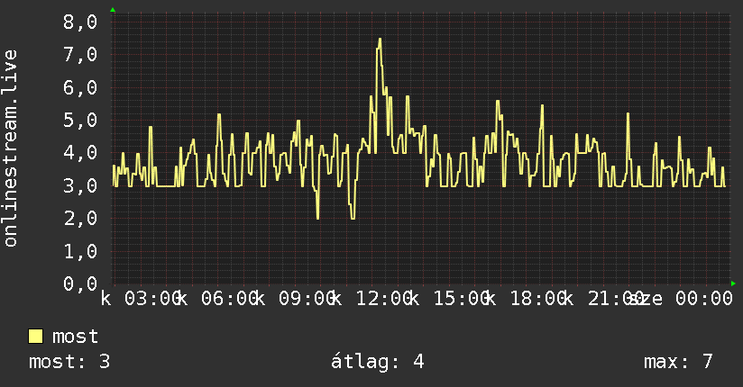Viewport: 743px width, 387px height.
Task: Click the 03:00 time axis label
Action: click(x=152, y=299)
